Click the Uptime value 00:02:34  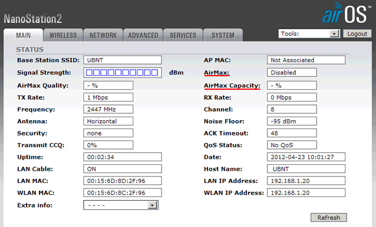tap(123, 157)
